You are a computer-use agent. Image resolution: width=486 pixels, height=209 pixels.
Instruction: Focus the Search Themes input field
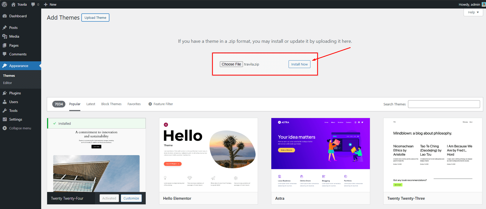click(444, 104)
